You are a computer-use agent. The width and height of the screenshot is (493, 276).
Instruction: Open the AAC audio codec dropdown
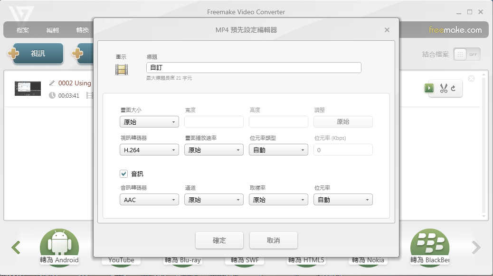[x=149, y=199]
